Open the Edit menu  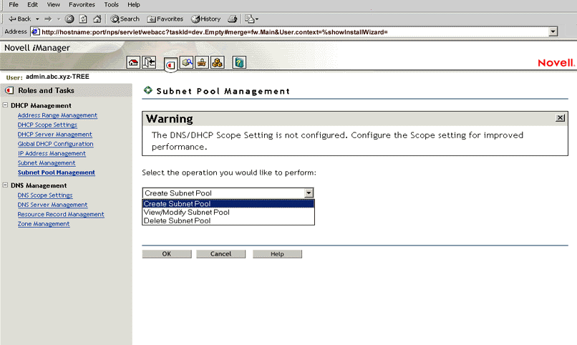pos(32,5)
